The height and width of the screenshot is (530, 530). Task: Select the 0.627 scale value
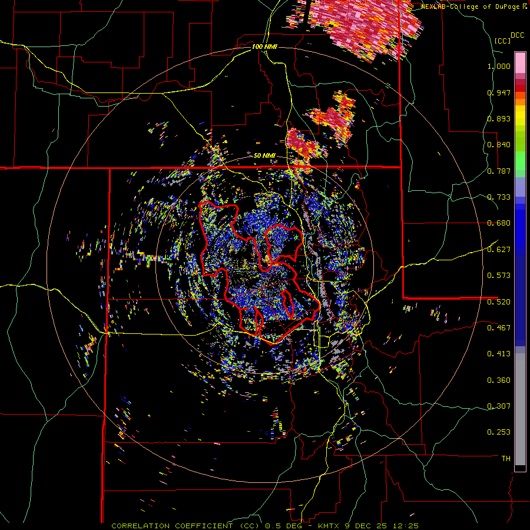(x=499, y=250)
